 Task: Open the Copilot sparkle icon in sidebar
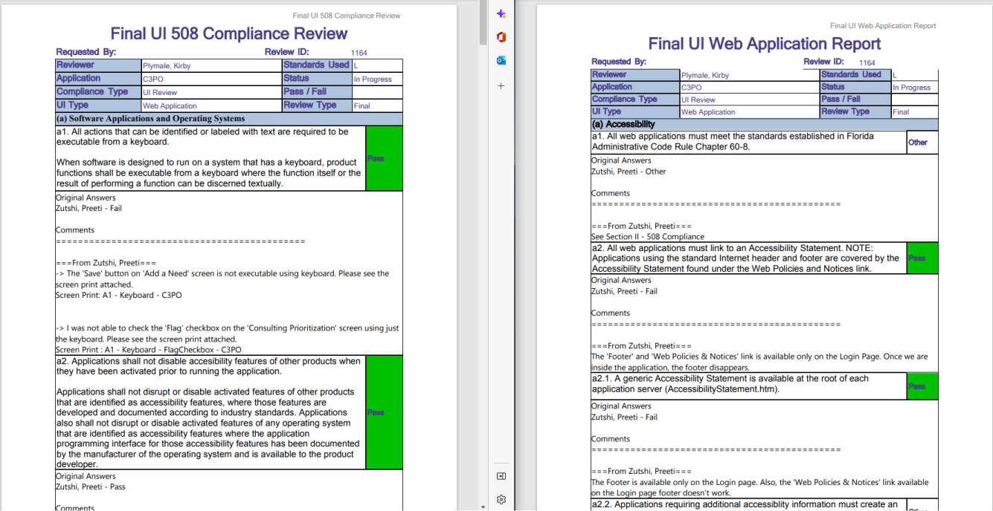[x=501, y=14]
